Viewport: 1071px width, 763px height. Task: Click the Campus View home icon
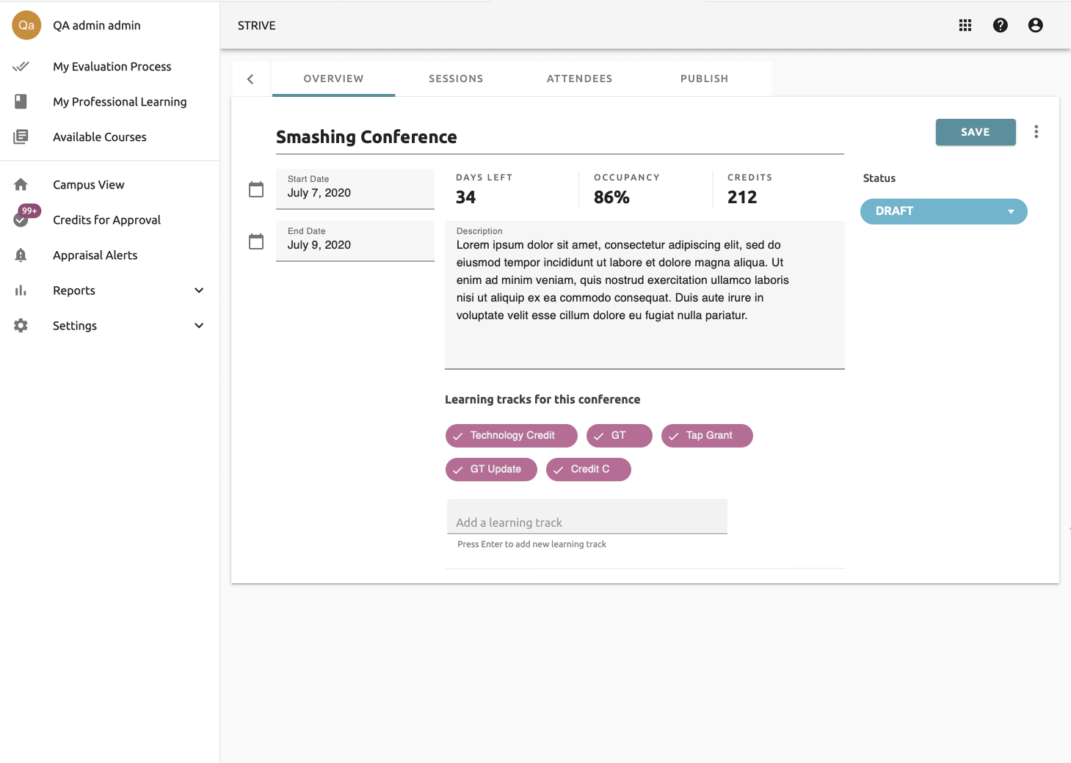[21, 185]
